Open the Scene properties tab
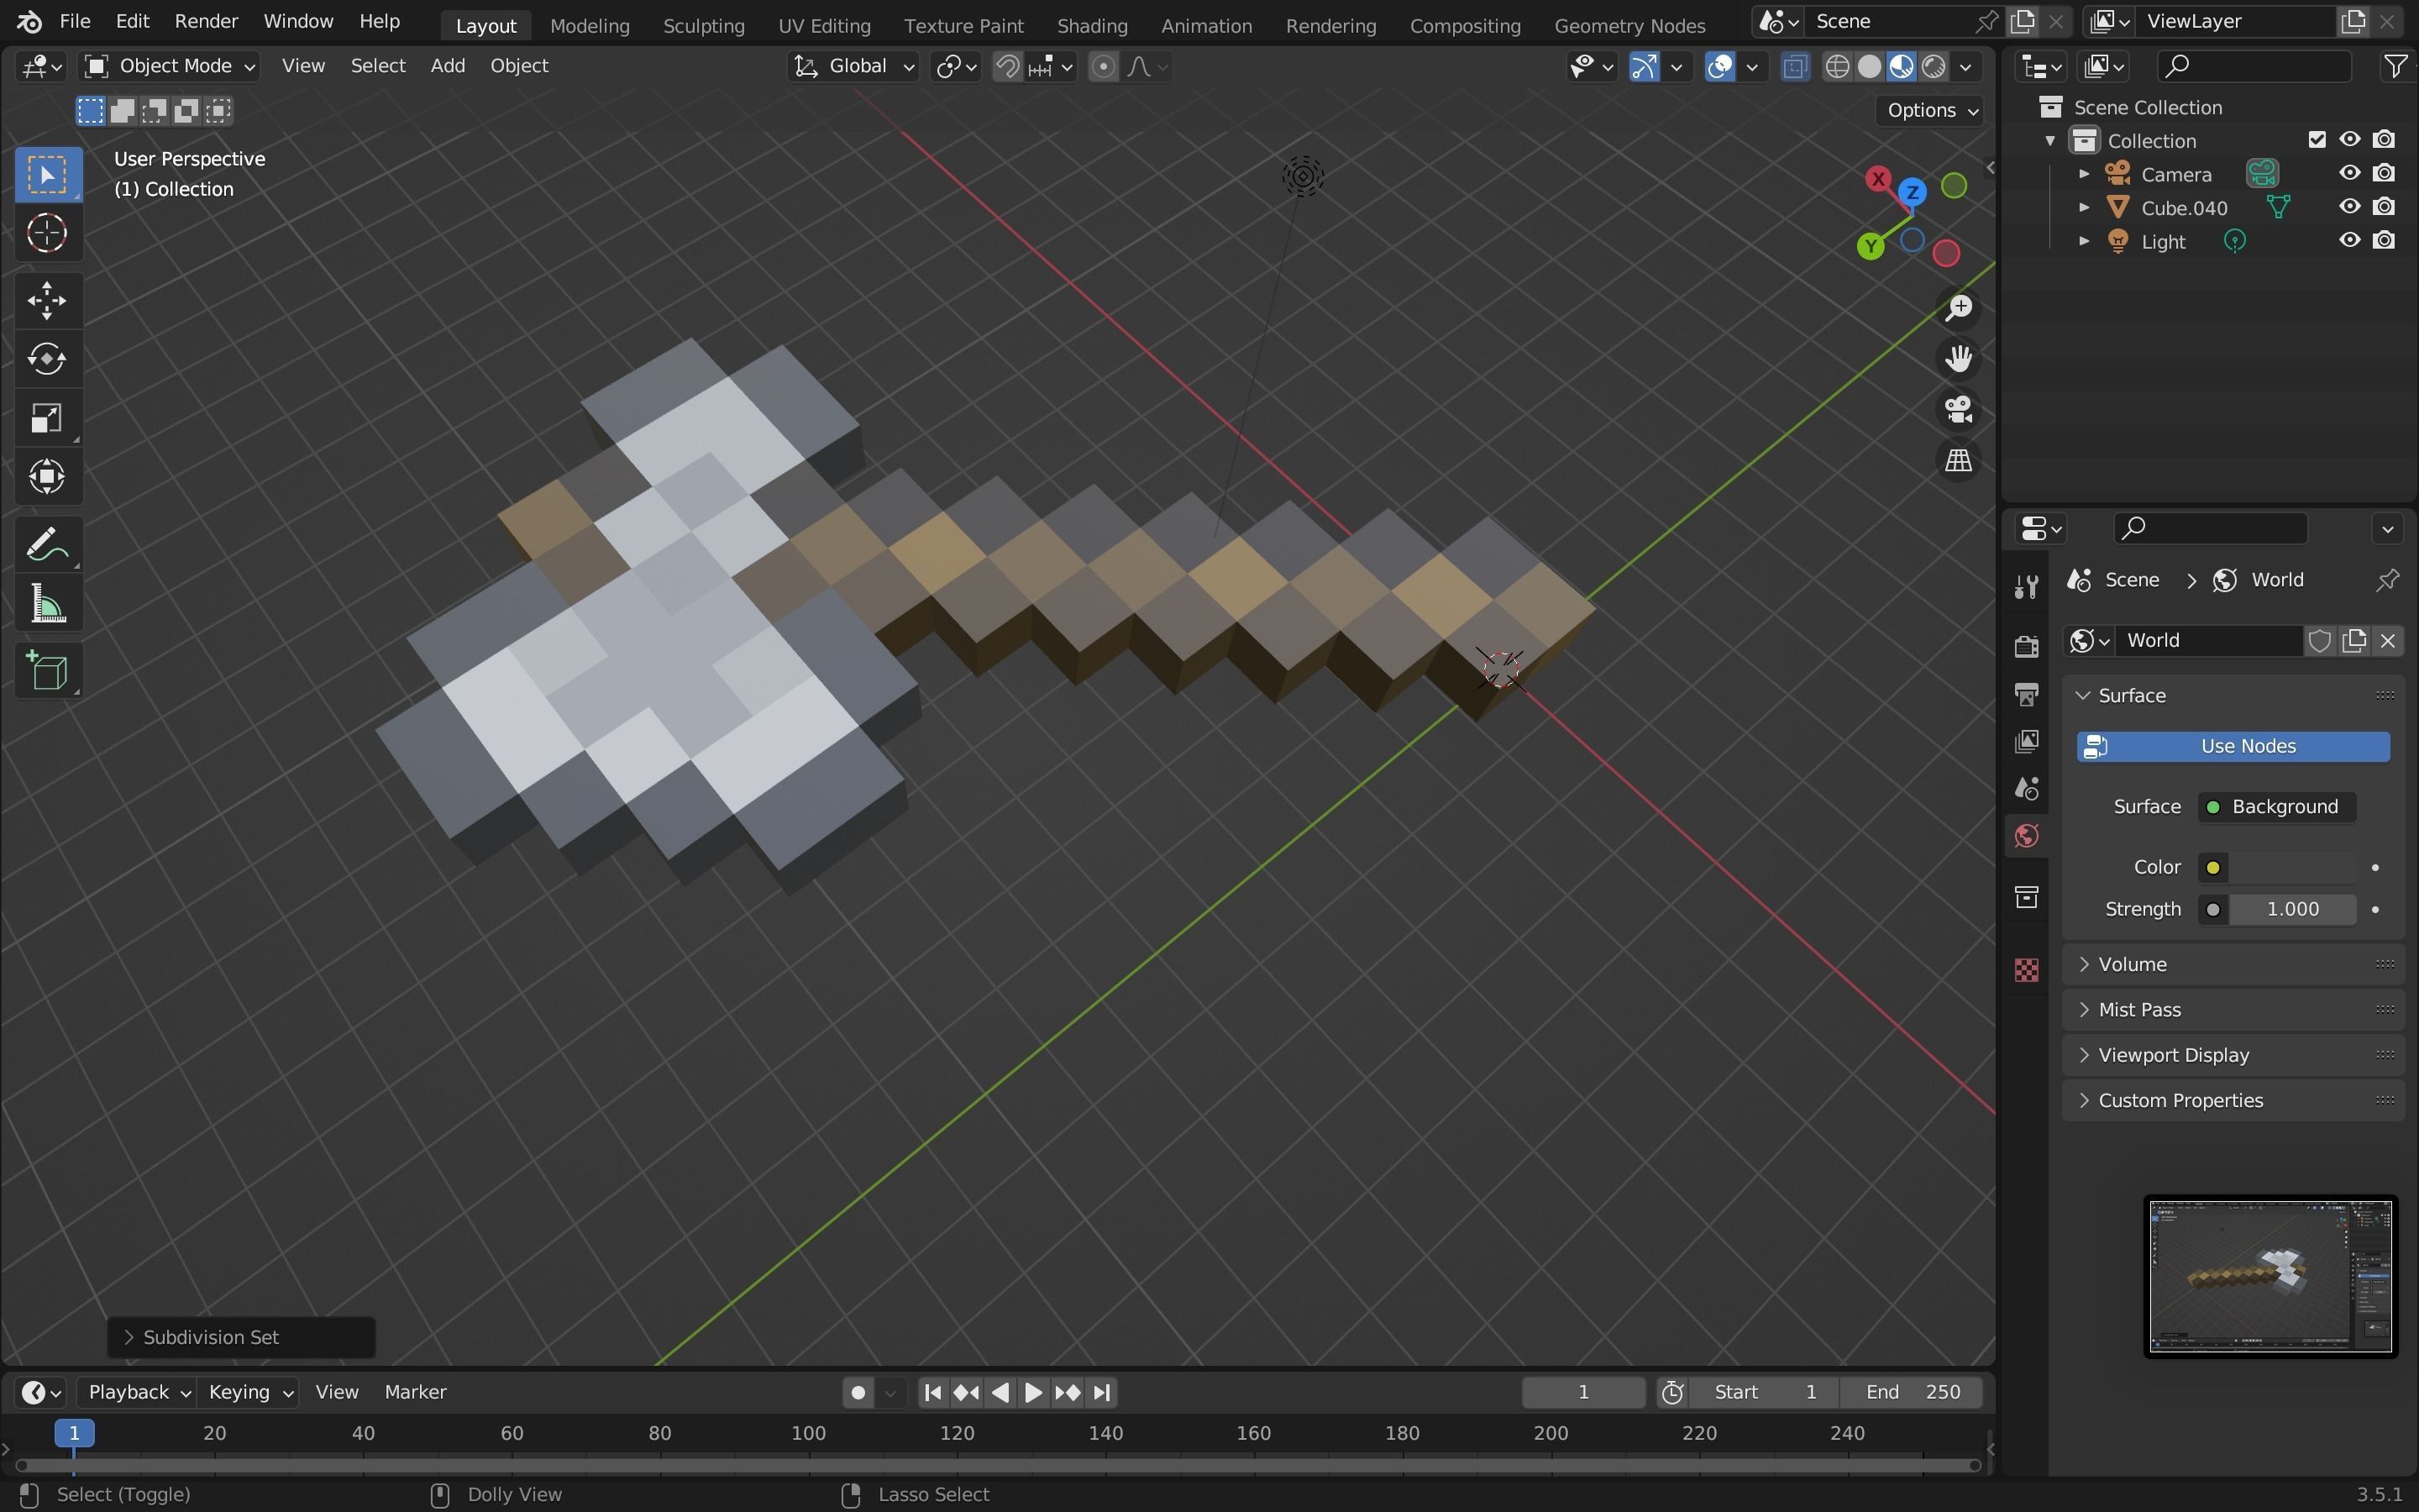 pyautogui.click(x=2026, y=789)
